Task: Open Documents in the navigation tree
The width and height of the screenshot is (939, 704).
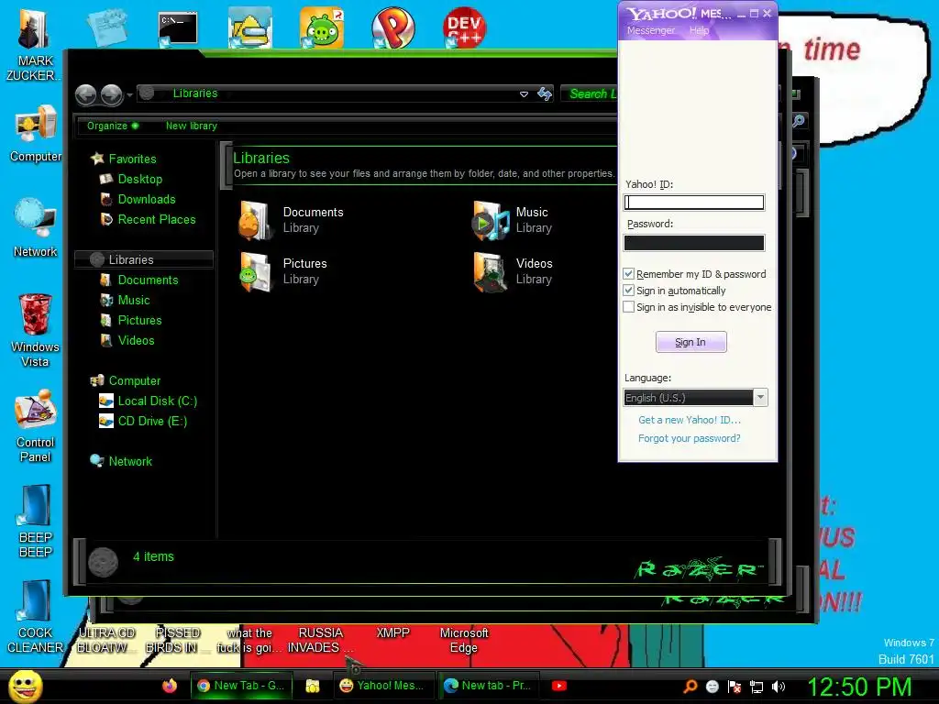Action: pos(148,280)
